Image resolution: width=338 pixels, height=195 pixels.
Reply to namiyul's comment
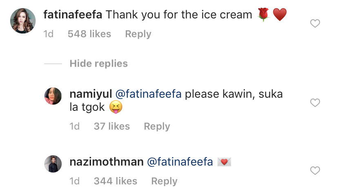pyautogui.click(x=157, y=126)
